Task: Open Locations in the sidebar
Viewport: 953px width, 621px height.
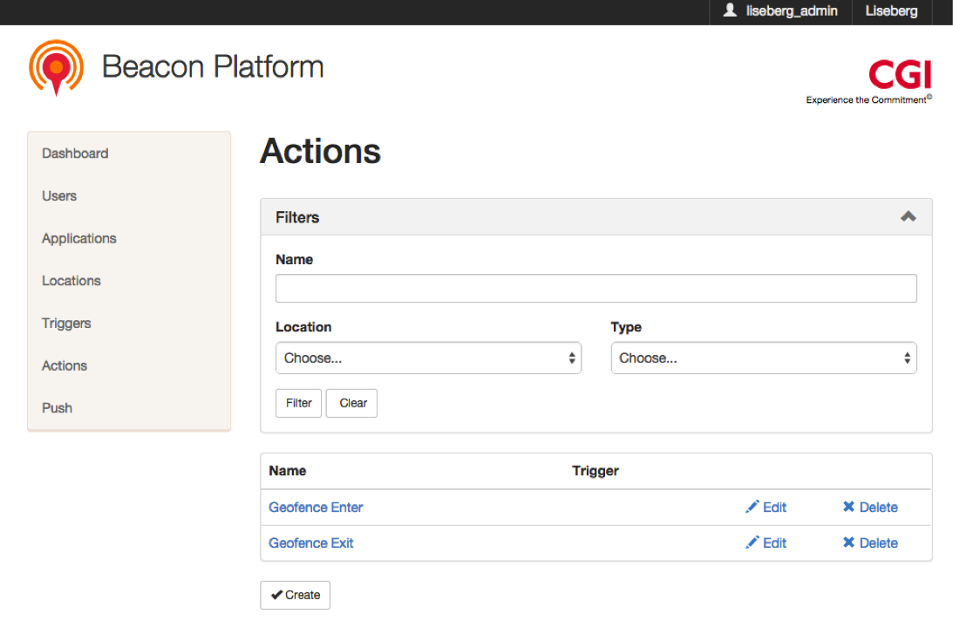Action: pos(71,281)
